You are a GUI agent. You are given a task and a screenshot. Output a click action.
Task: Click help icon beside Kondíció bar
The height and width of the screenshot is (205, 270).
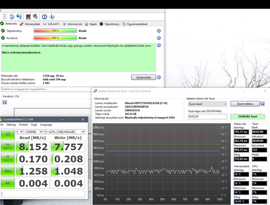(159, 38)
